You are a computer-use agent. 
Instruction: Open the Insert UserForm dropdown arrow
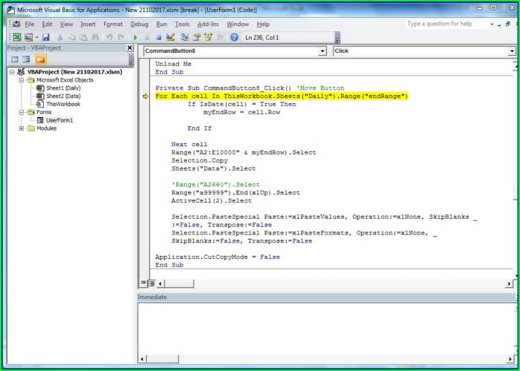(x=37, y=37)
